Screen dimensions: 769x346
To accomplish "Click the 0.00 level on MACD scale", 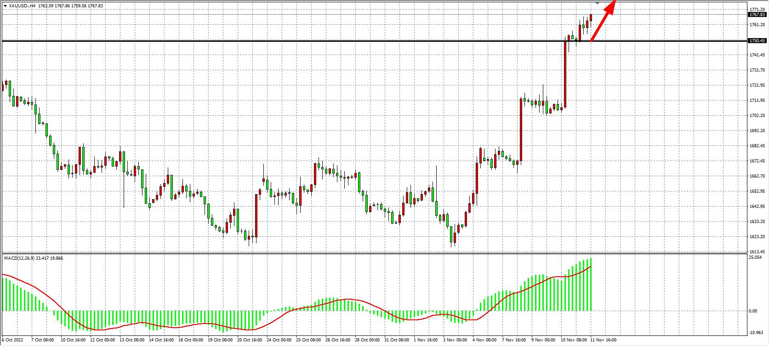I will click(x=752, y=311).
